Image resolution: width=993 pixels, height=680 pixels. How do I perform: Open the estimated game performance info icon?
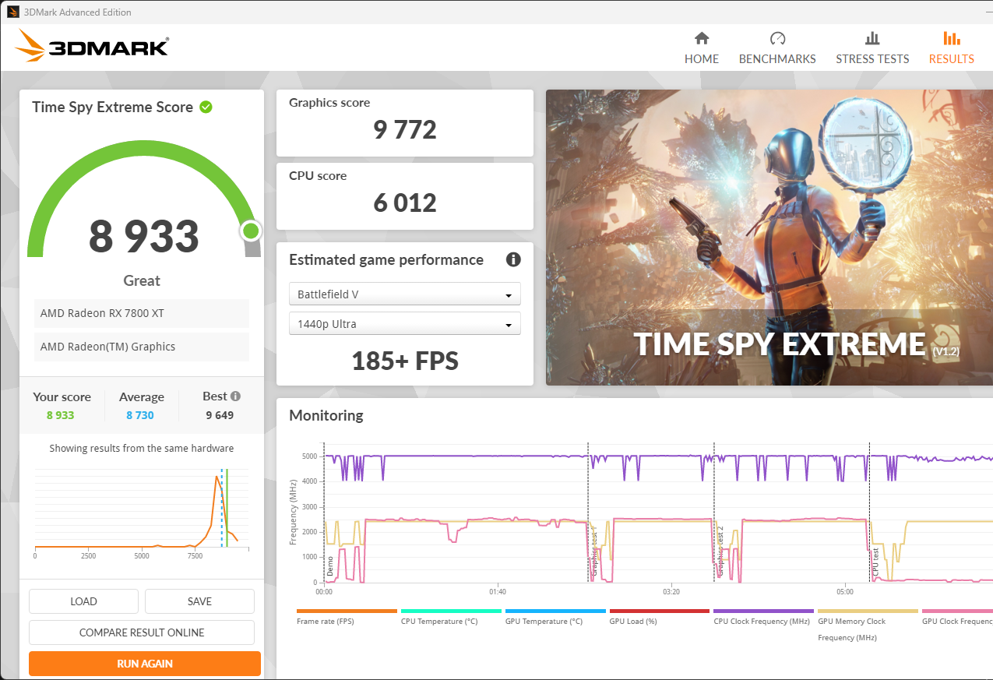click(513, 259)
